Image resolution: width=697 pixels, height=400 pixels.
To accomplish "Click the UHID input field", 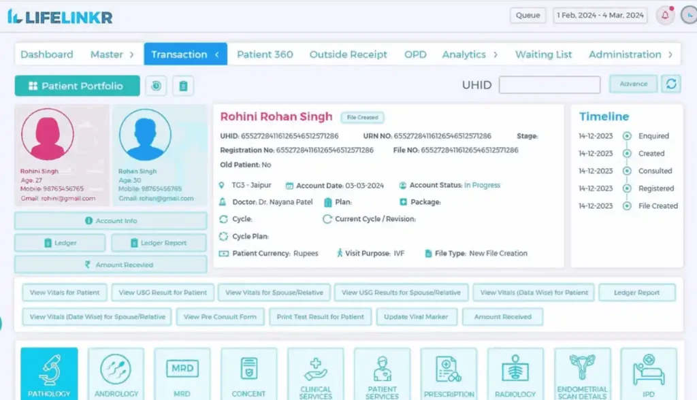I will [x=549, y=84].
